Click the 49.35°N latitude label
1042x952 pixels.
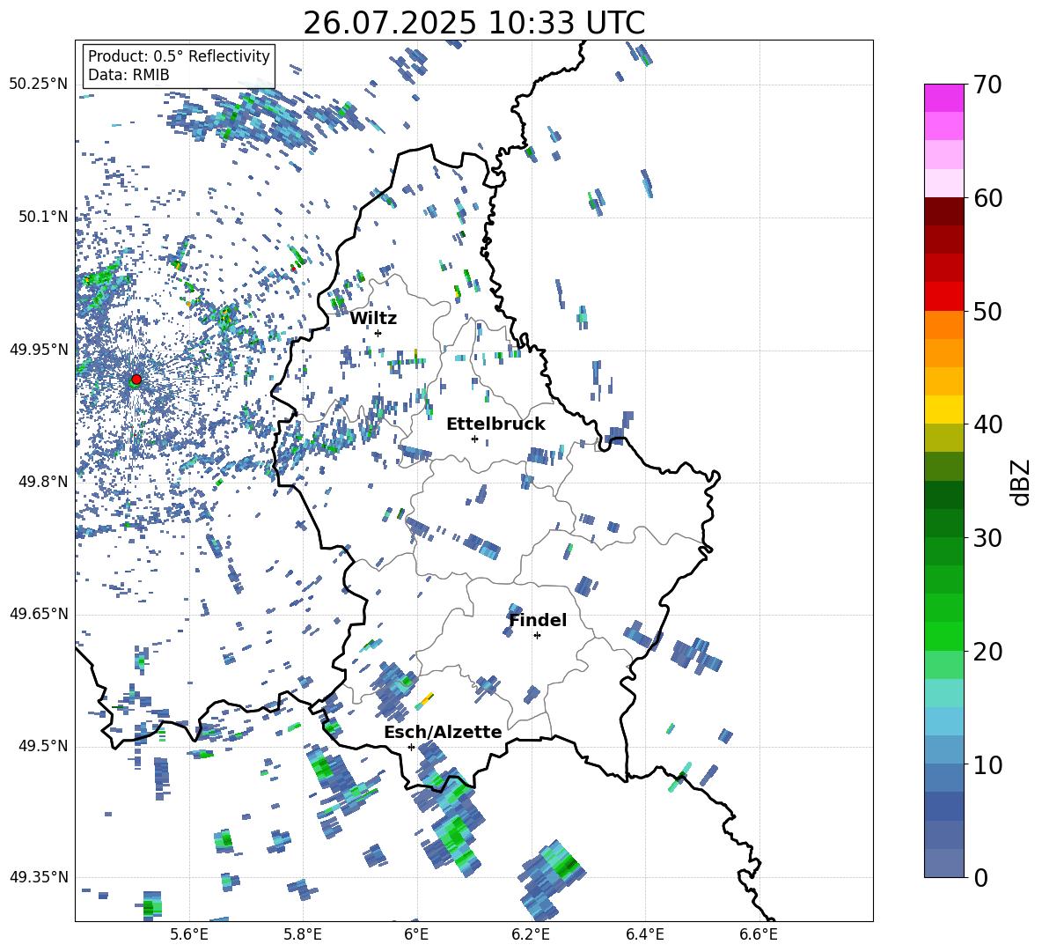pos(39,877)
